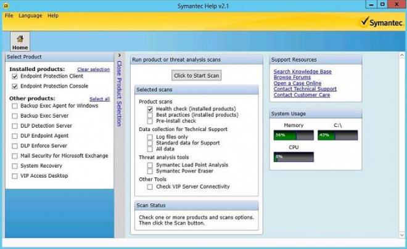
Task: Click the Symantec checkmark logo
Action: (x=382, y=22)
